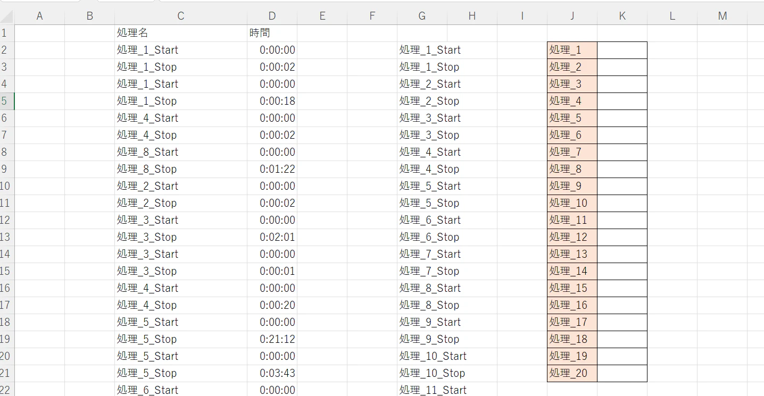Image resolution: width=764 pixels, height=396 pixels.
Task: Select the orange 処理_8 cell
Action: point(572,169)
